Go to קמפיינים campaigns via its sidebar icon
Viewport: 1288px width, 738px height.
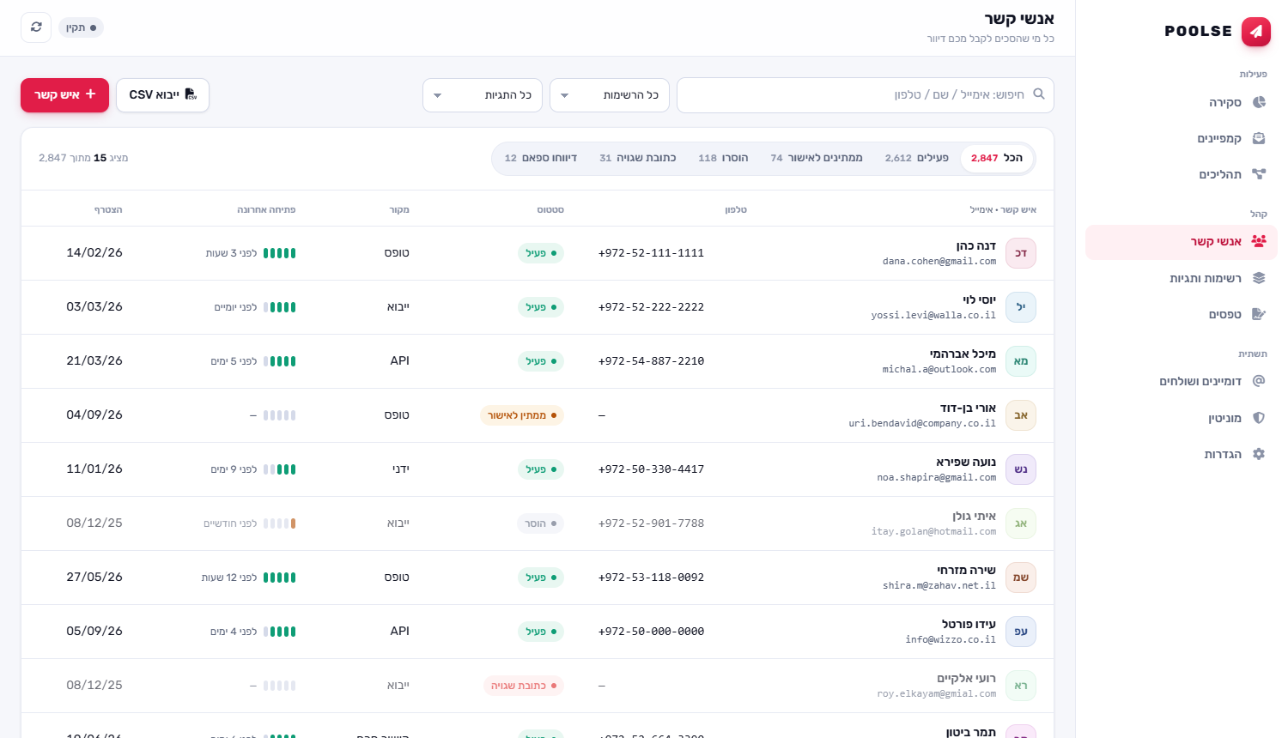[x=1259, y=138]
